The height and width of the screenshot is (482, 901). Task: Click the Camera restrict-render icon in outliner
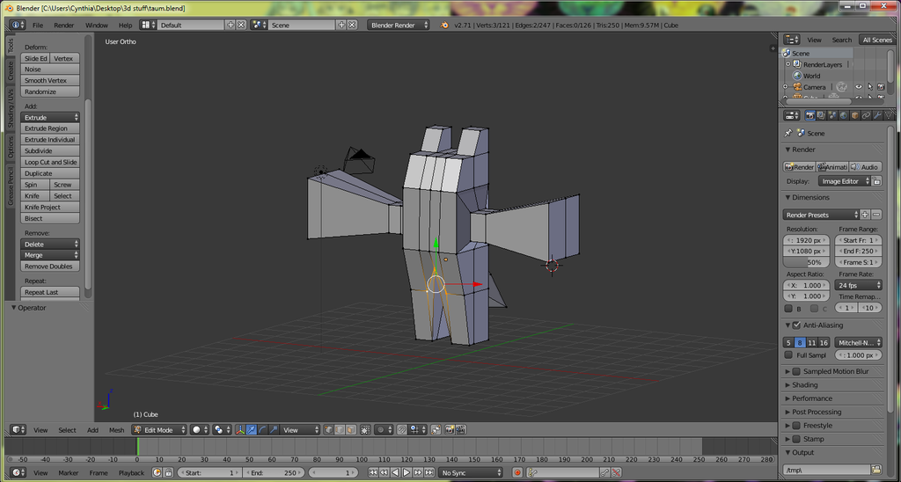coord(881,87)
